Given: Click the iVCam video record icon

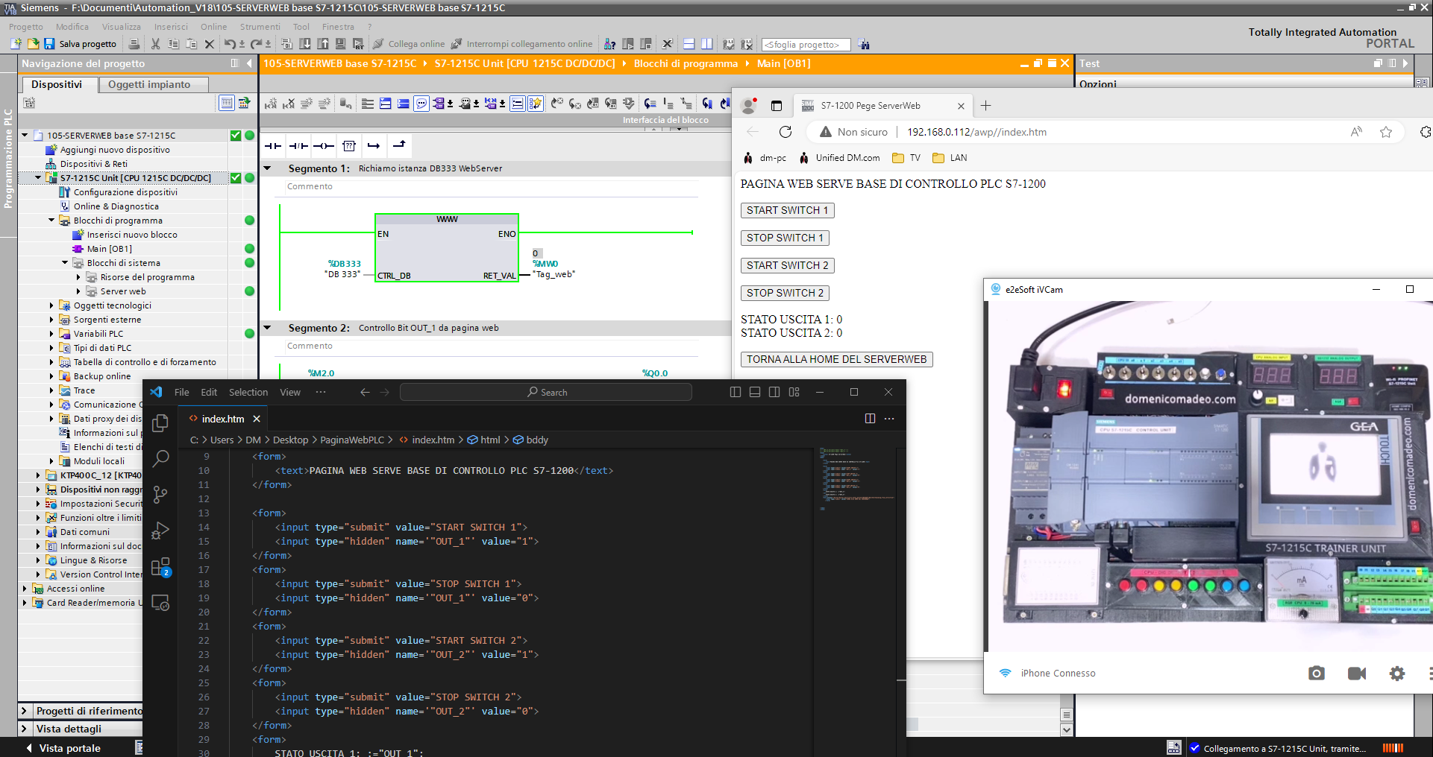Looking at the screenshot, I should coord(1356,673).
